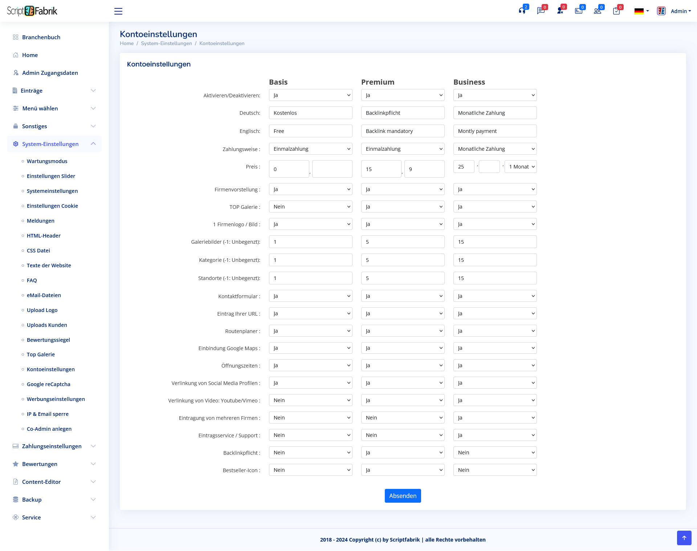Open Wartungsmodus submenu item
This screenshot has height=551, width=697.
click(x=47, y=161)
